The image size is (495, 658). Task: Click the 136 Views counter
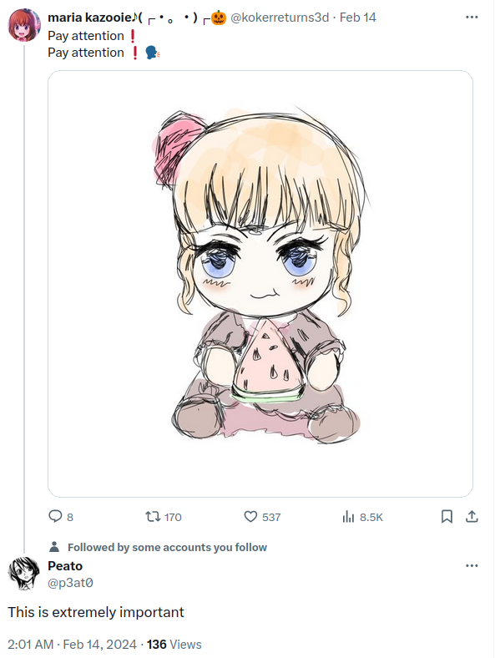174,644
